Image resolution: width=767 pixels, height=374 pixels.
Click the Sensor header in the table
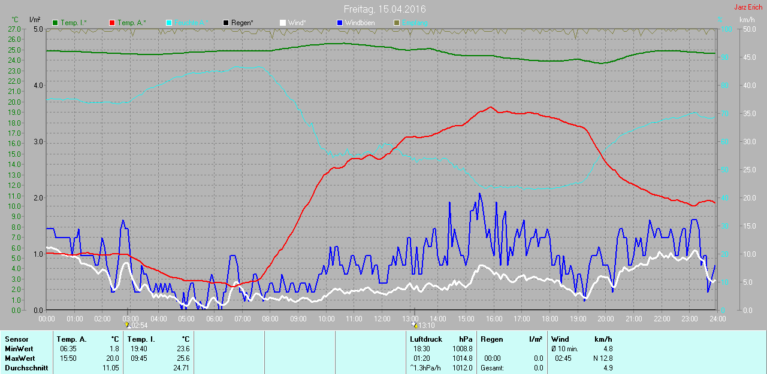16,339
